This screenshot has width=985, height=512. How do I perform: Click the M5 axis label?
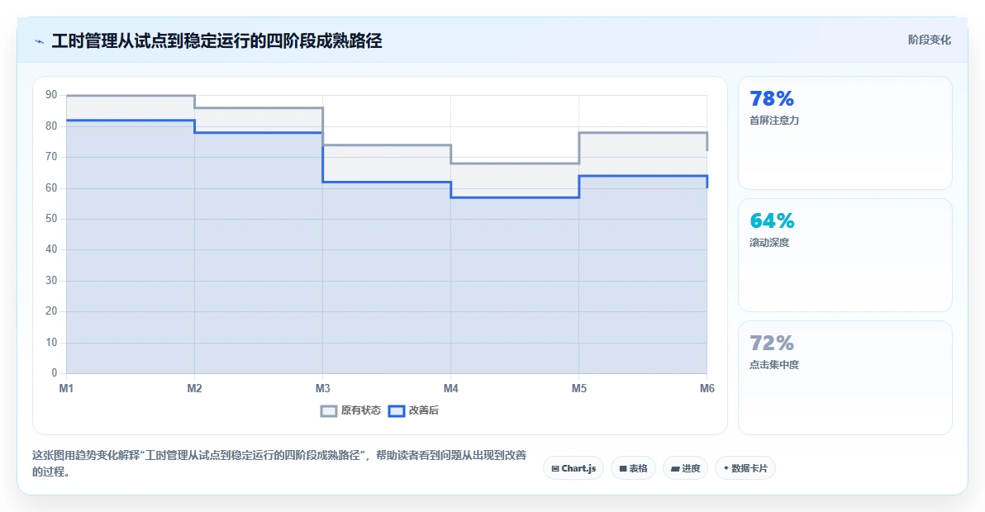click(x=579, y=388)
